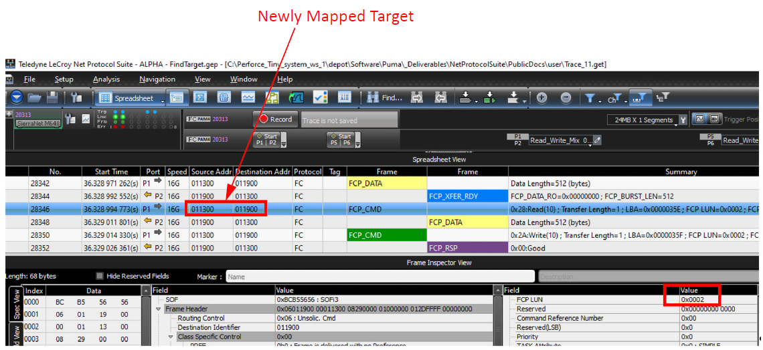763x350 pixels.
Task: Enable Hide Reserved Fields checkbox
Action: (100, 277)
